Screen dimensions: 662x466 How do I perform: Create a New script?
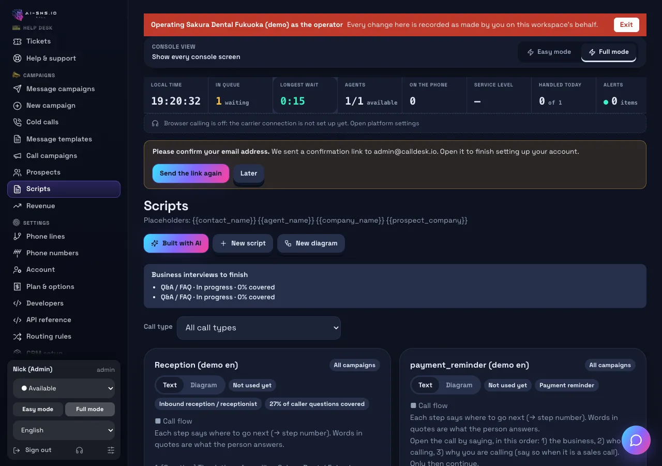[243, 243]
